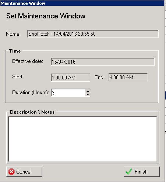
Task: Click the Finish button text
Action: pyautogui.click(x=141, y=172)
